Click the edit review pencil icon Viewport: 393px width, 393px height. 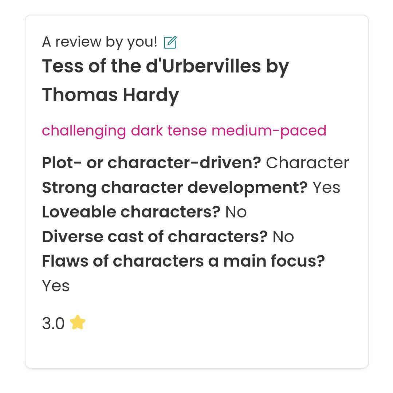click(x=170, y=43)
